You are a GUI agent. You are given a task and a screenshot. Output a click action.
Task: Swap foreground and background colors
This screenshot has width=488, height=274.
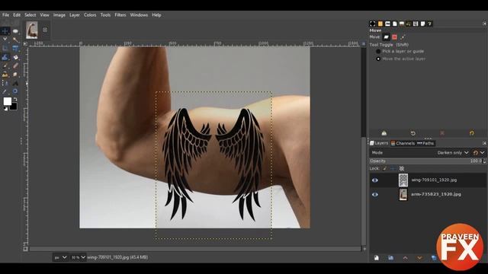coord(15,100)
